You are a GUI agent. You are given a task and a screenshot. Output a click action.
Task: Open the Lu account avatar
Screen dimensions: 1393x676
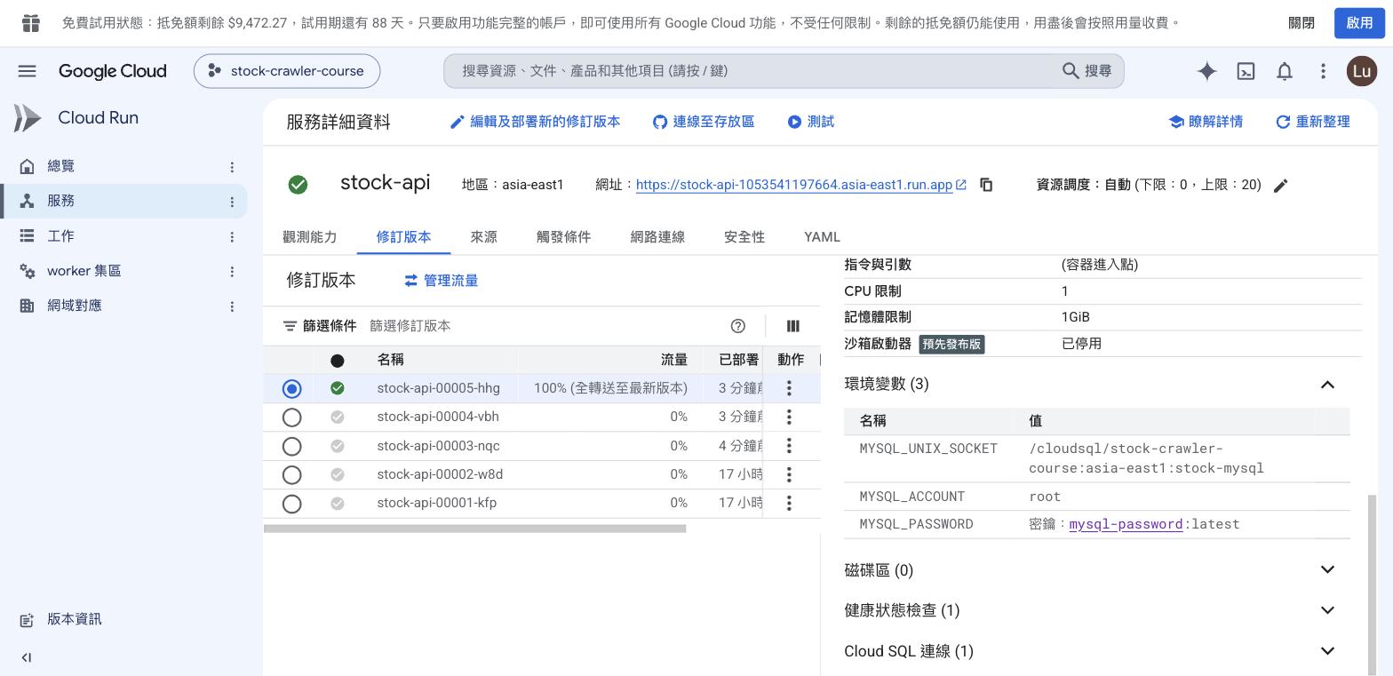(1361, 71)
